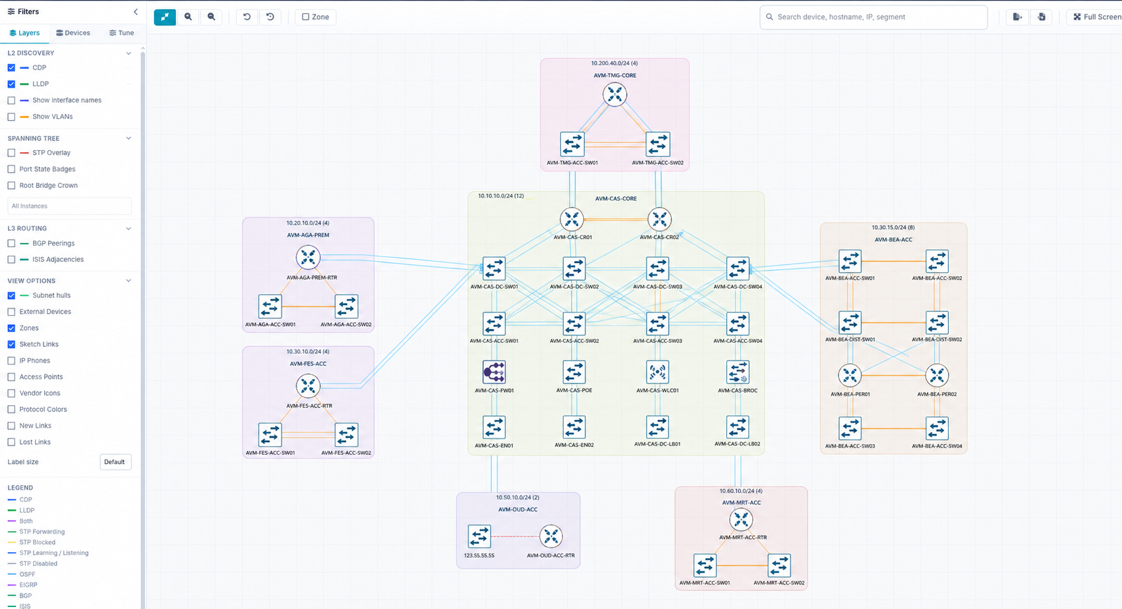The width and height of the screenshot is (1122, 609).
Task: Select the AVM-CAS-DC-LB02 switch
Action: (738, 427)
